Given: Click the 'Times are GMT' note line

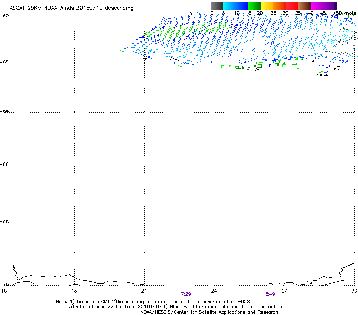Looking at the screenshot, I should (x=153, y=302).
